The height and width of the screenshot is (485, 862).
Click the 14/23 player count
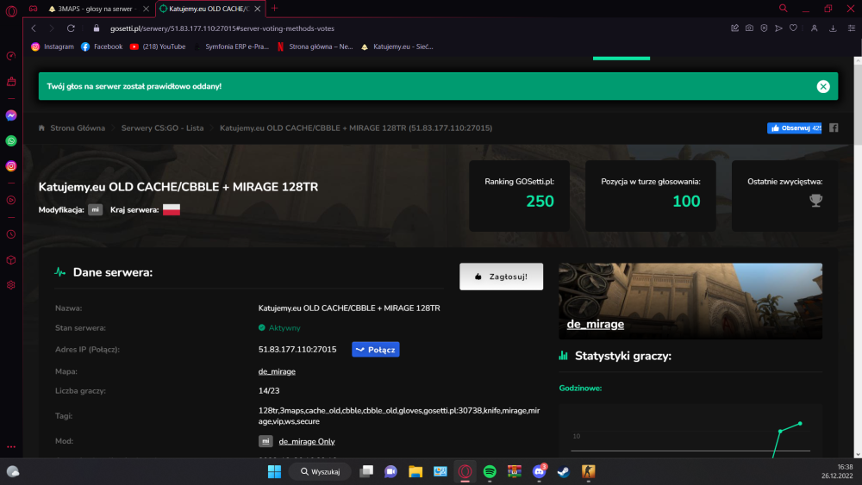pyautogui.click(x=269, y=390)
